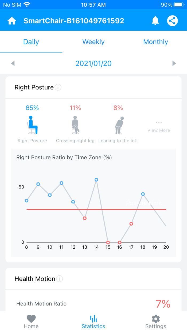Select the Leaning to the left icon
Screen dimensions: 187x333
pos(118,125)
